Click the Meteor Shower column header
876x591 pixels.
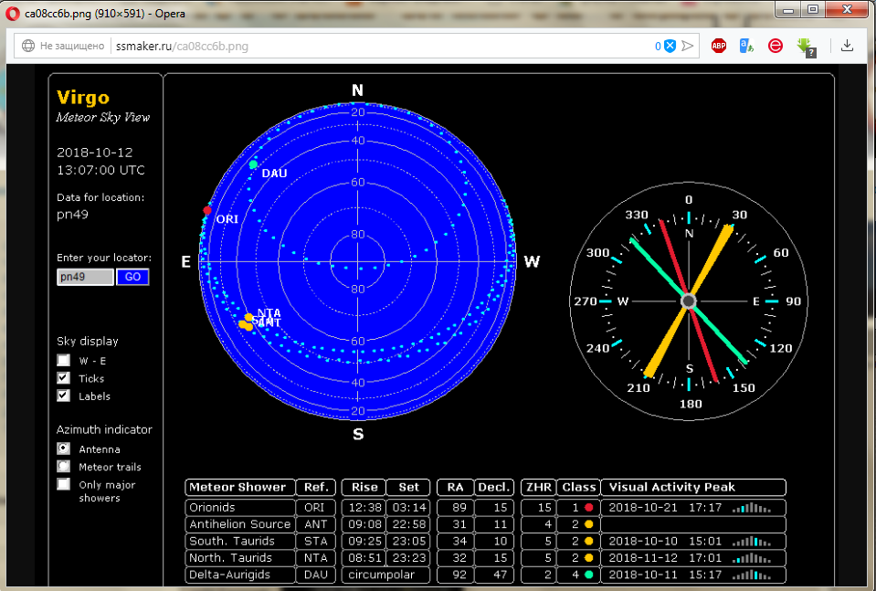click(240, 487)
